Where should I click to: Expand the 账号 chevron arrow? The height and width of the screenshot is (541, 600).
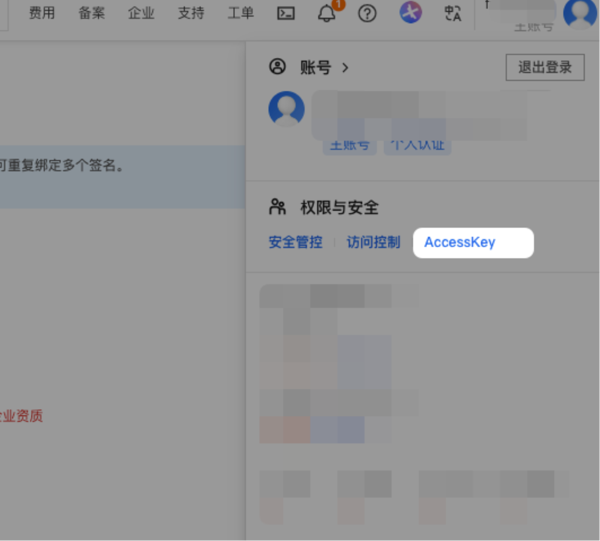pos(345,68)
